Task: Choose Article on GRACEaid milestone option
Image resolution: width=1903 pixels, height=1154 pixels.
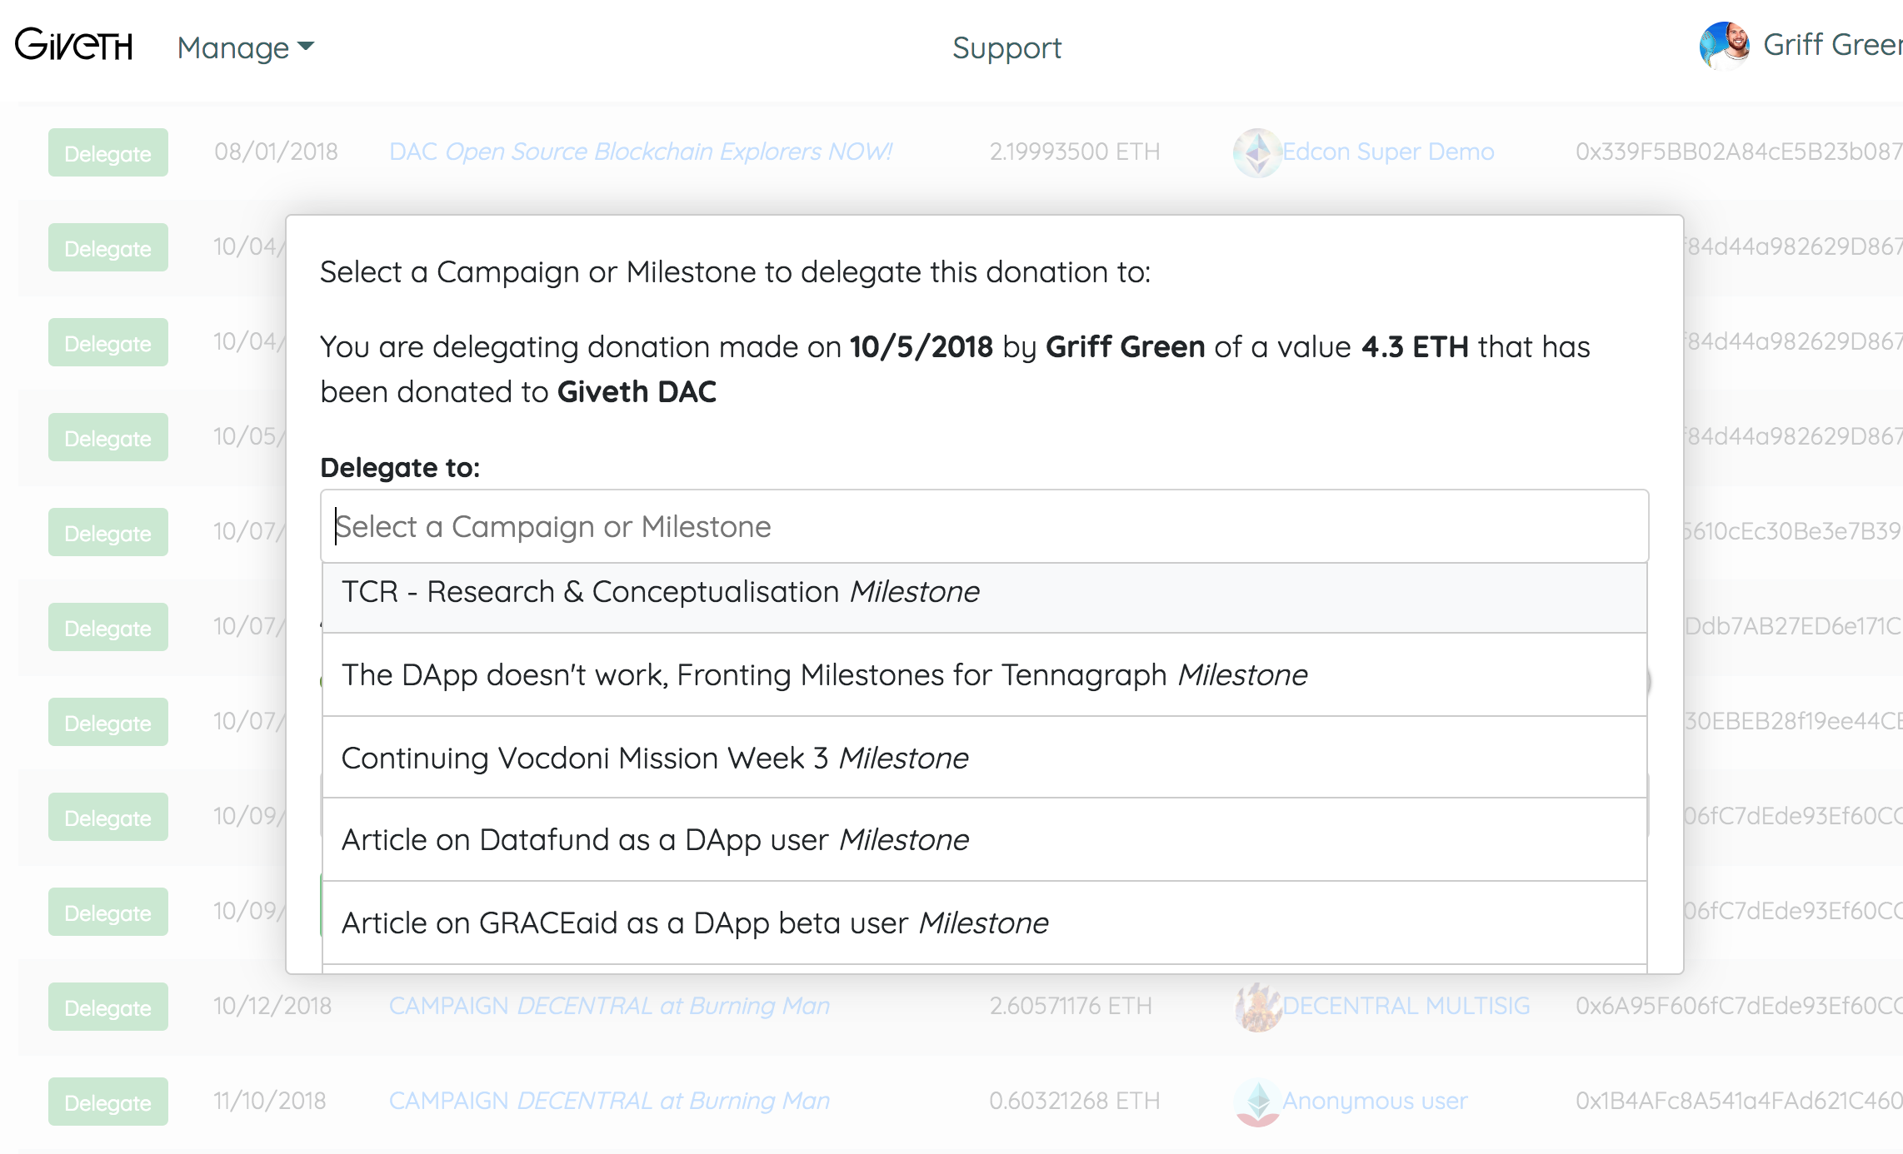Action: pyautogui.click(x=984, y=923)
